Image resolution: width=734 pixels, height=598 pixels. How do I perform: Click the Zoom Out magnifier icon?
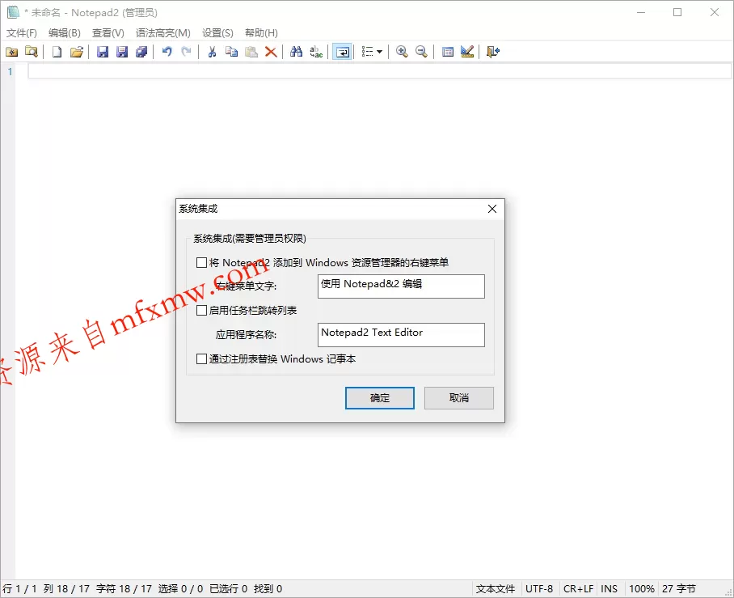pos(421,52)
